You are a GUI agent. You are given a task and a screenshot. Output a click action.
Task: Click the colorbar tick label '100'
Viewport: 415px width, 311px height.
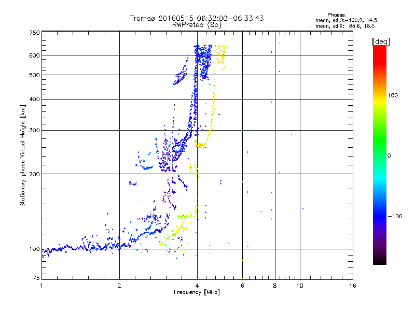click(393, 95)
